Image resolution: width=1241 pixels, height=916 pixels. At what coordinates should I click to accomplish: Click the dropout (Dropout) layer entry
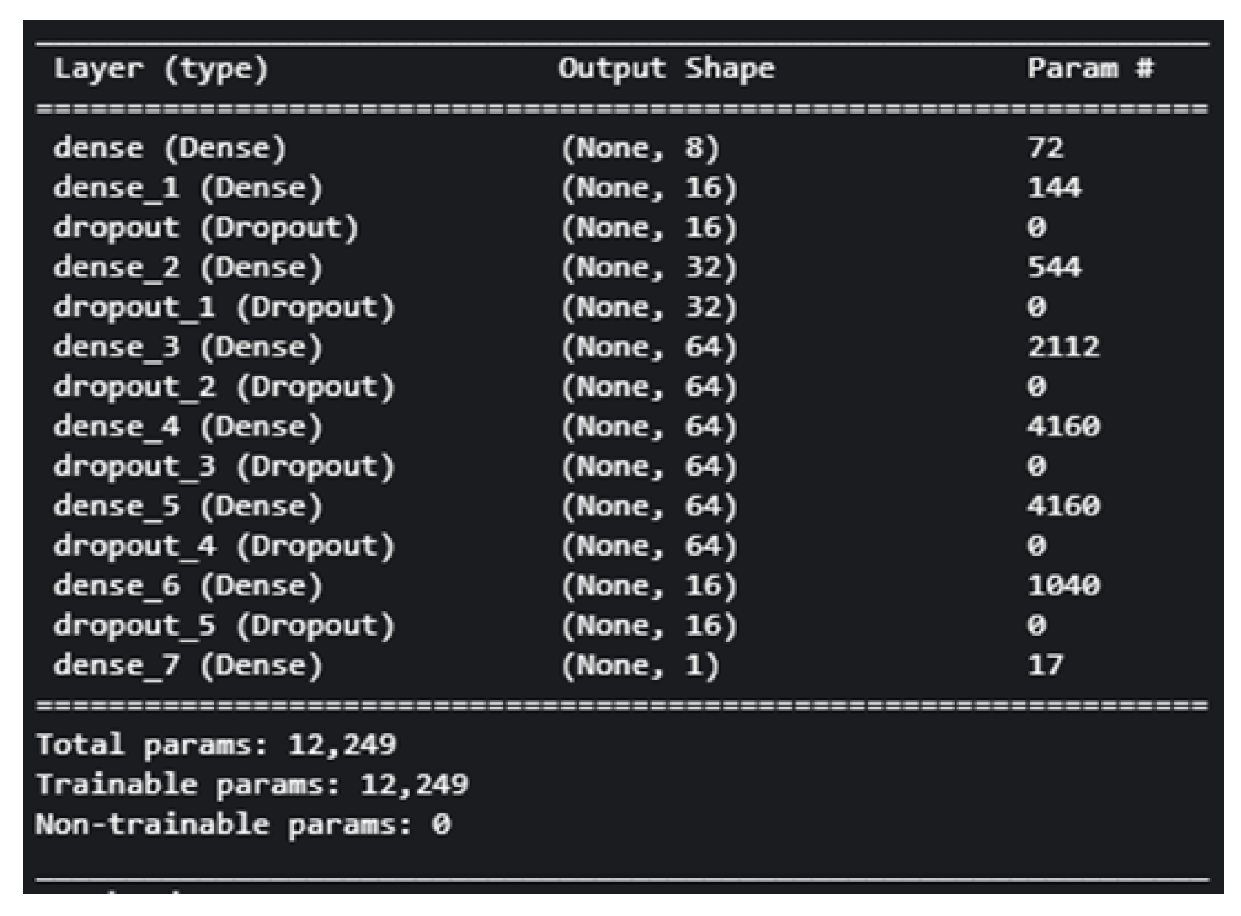point(206,228)
